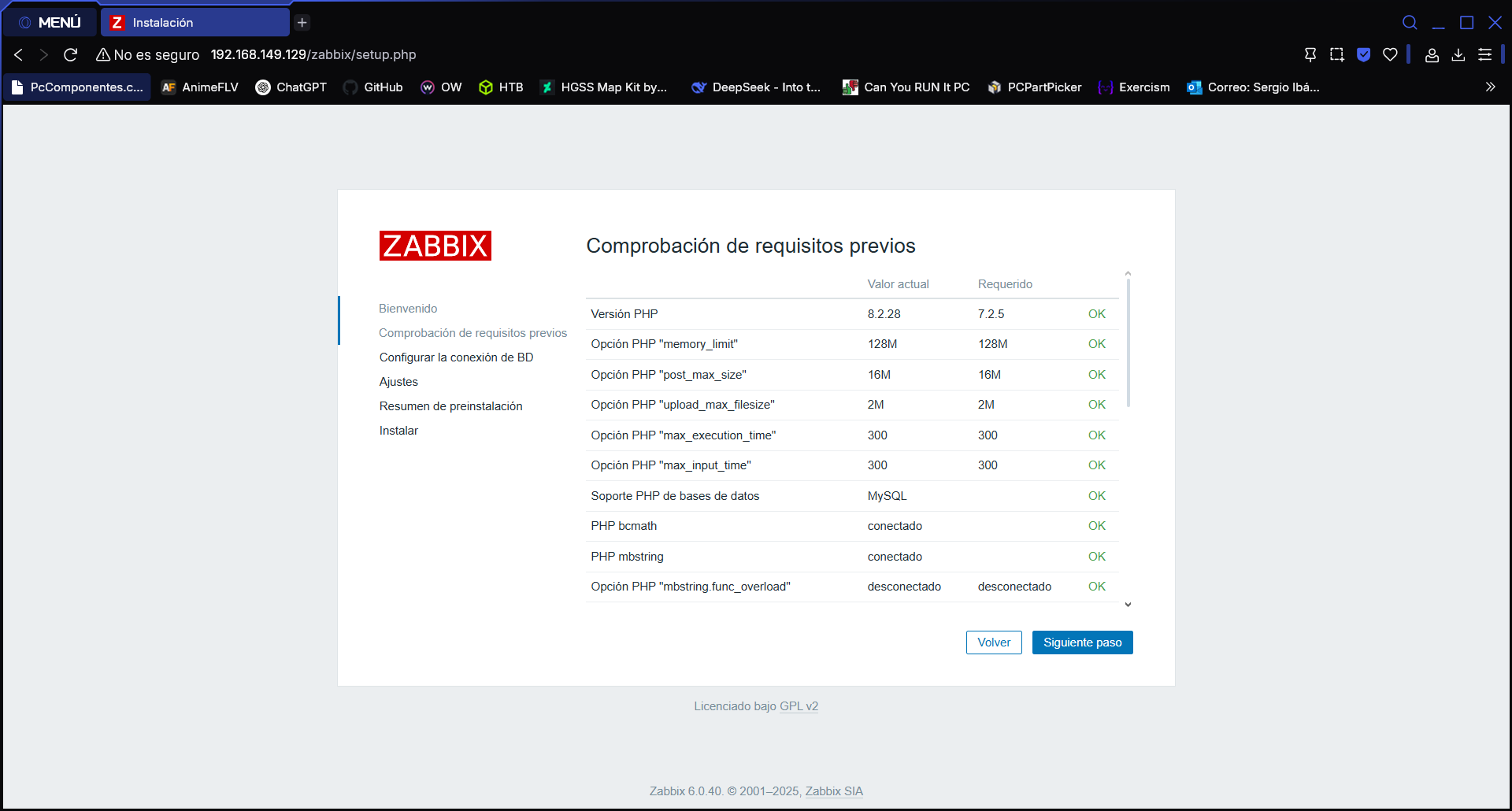
Task: Expand the overflow bookmarks chevron
Action: tap(1491, 87)
